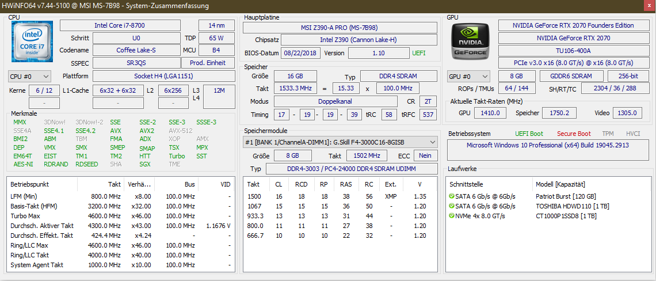Click the Doppelkanal mode field

tap(335, 101)
